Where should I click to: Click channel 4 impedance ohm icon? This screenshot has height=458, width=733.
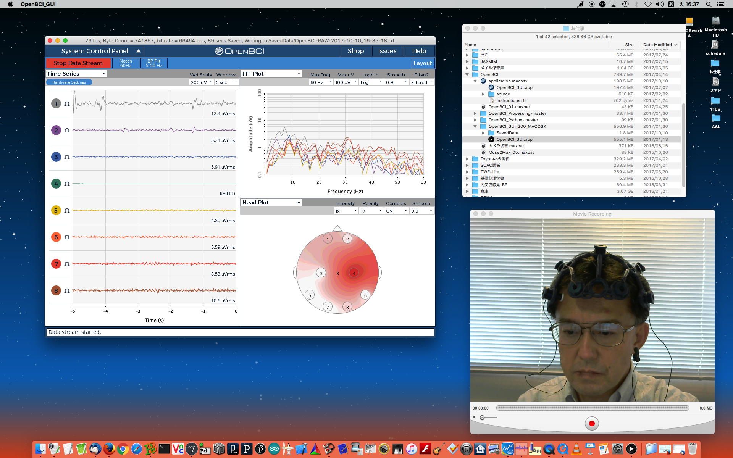(x=67, y=184)
